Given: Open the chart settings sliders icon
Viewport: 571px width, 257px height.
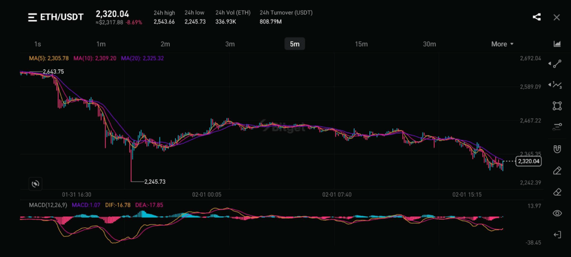Looking at the screenshot, I should tap(557, 127).
